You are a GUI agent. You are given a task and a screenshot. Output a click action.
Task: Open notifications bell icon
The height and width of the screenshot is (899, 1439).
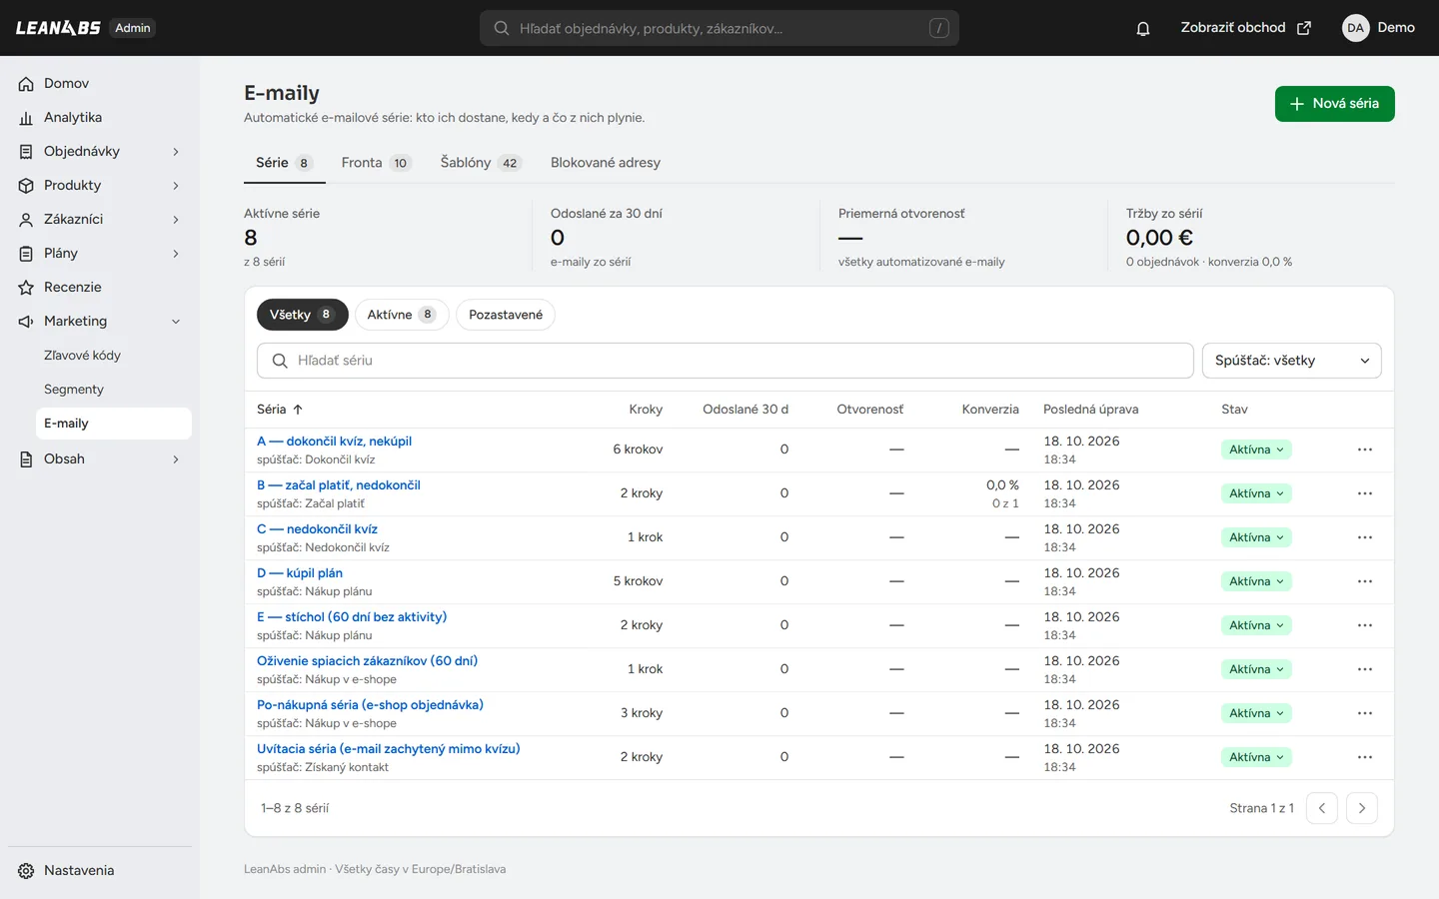(1143, 28)
